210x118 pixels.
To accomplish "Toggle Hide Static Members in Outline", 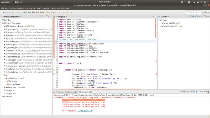I will click(196, 17).
